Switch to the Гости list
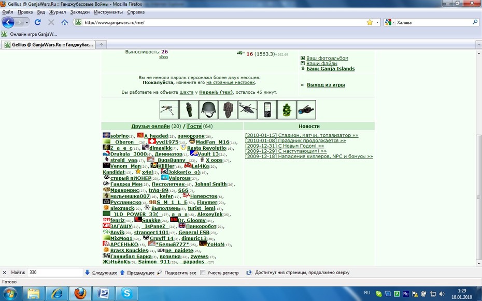This screenshot has width=482, height=301. (x=194, y=126)
